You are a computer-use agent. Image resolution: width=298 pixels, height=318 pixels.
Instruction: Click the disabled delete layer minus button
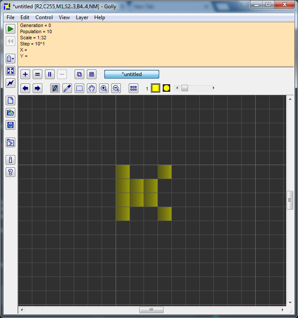pyautogui.click(x=62, y=74)
